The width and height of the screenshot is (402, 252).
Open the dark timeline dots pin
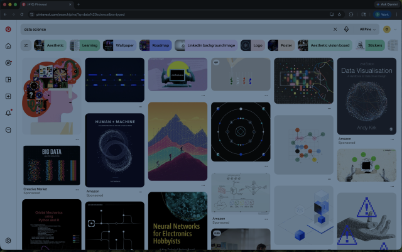[x=114, y=80]
